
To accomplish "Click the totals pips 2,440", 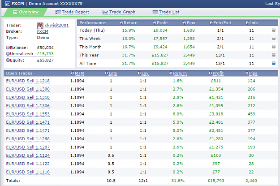I will coord(251,181).
